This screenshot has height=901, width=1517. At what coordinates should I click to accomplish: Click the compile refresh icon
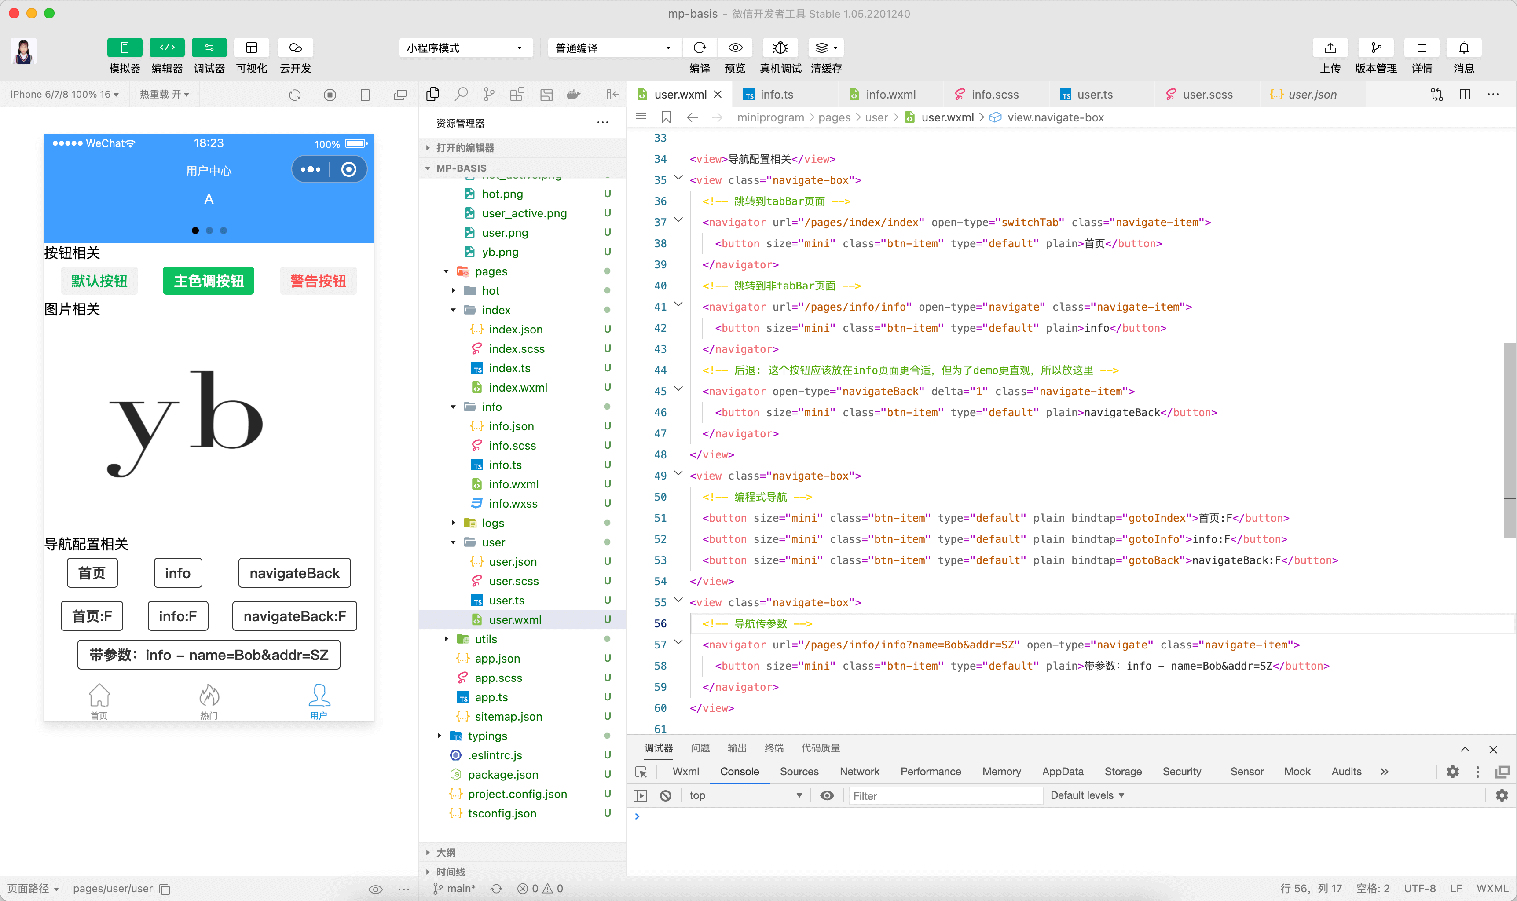[699, 48]
